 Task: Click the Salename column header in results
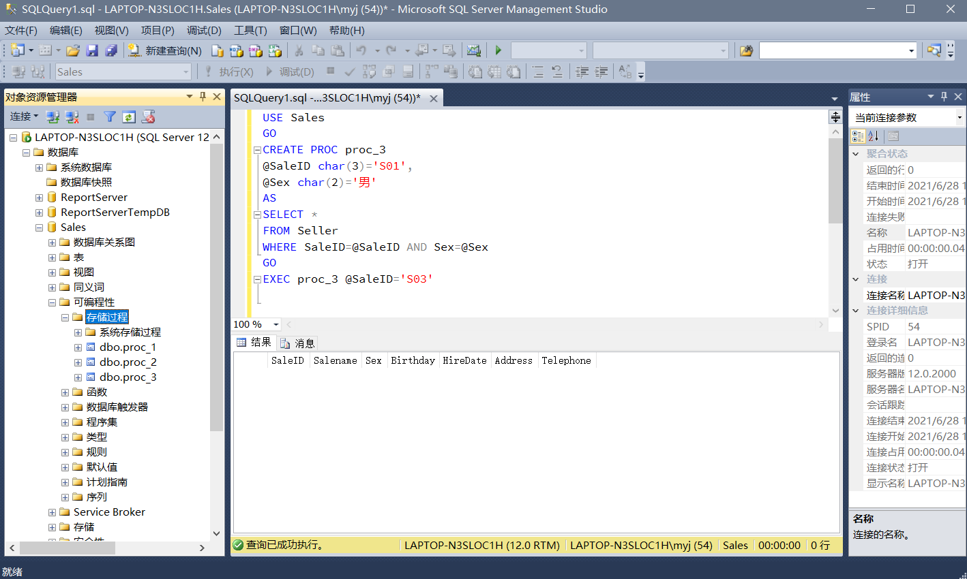coord(336,361)
